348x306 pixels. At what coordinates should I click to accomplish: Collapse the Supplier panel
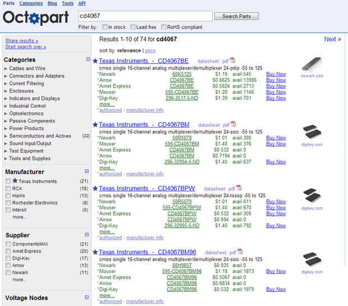click(x=87, y=235)
